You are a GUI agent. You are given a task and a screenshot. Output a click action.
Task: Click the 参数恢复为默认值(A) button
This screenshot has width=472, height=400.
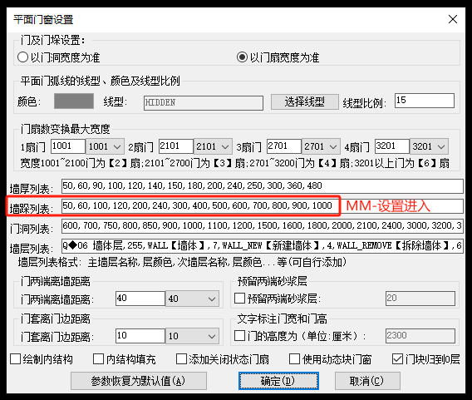point(139,381)
